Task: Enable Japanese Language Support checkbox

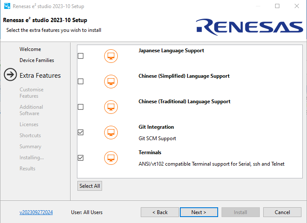Action: 81,56
